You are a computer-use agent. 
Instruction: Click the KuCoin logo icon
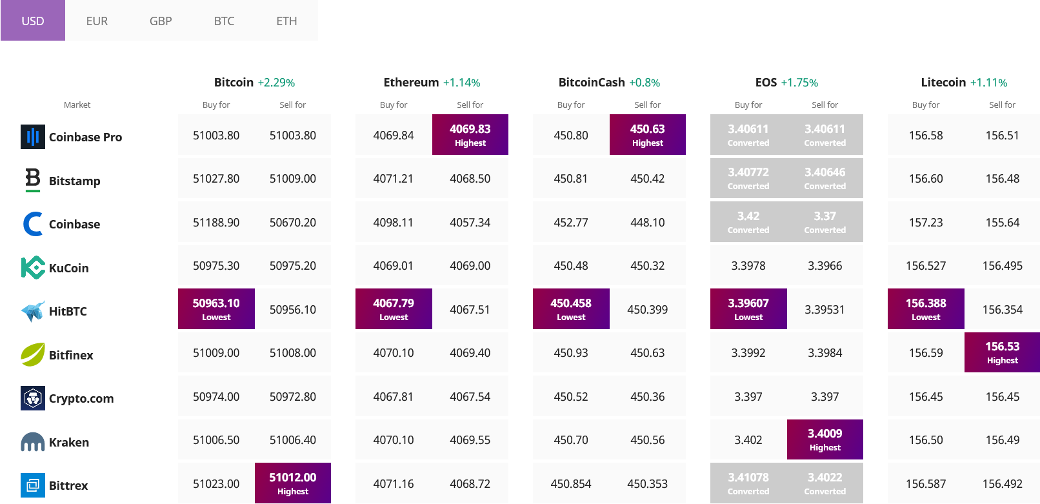(x=33, y=267)
